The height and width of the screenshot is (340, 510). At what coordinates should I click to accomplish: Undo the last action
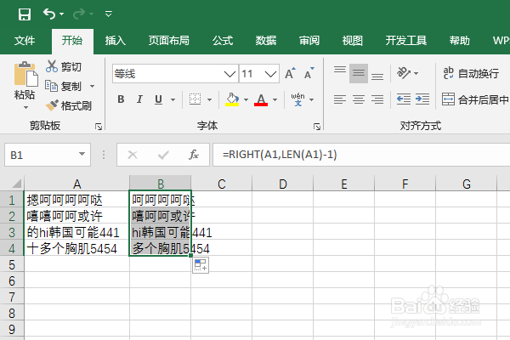coord(49,14)
